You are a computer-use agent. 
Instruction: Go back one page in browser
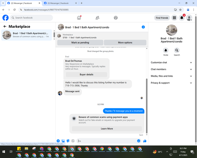pos(4,10)
